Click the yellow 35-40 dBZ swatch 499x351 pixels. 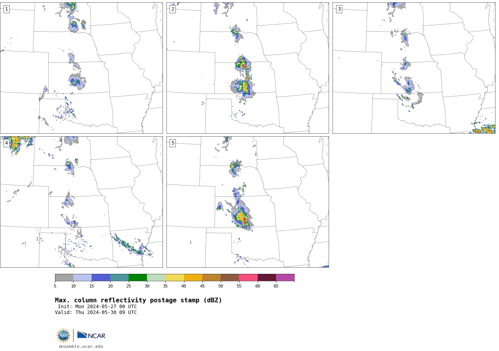point(175,277)
